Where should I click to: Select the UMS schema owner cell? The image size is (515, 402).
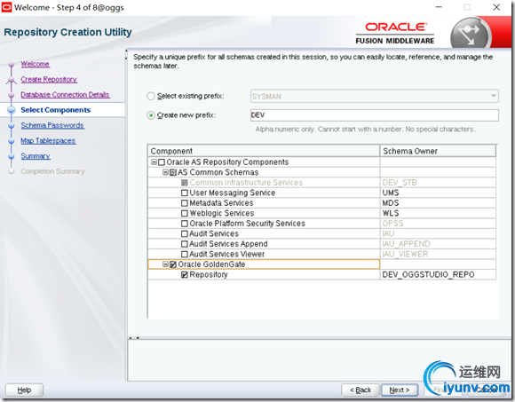pos(438,193)
